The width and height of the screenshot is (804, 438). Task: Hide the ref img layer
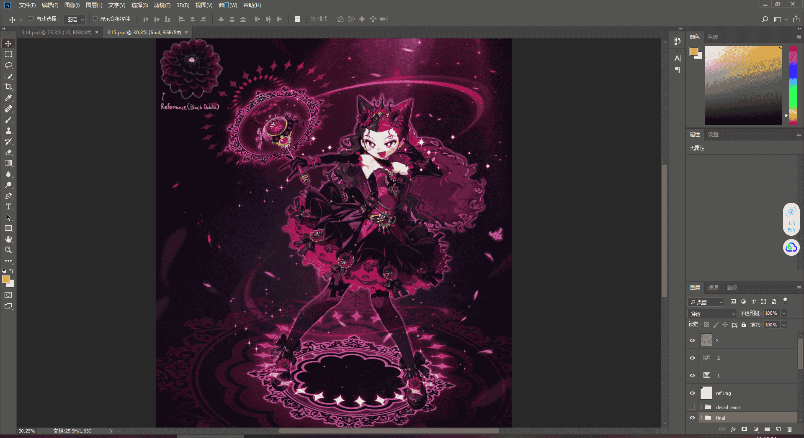(x=692, y=393)
